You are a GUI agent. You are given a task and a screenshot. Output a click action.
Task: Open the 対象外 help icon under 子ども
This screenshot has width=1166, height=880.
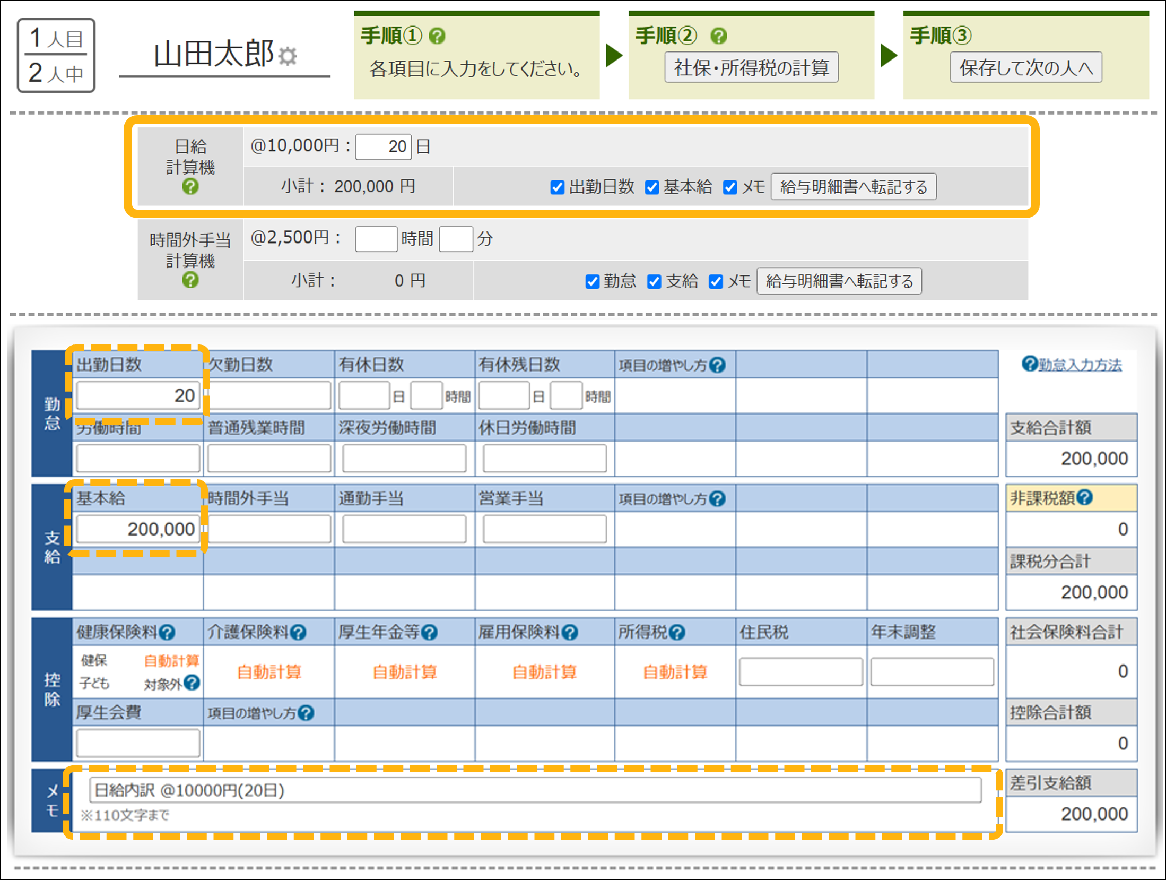192,683
